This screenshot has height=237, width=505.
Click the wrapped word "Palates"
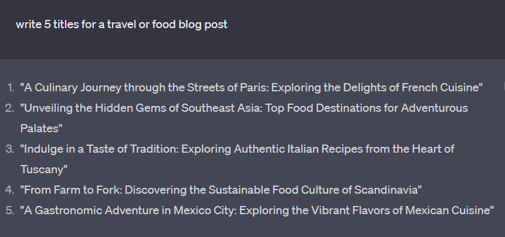tap(39, 129)
